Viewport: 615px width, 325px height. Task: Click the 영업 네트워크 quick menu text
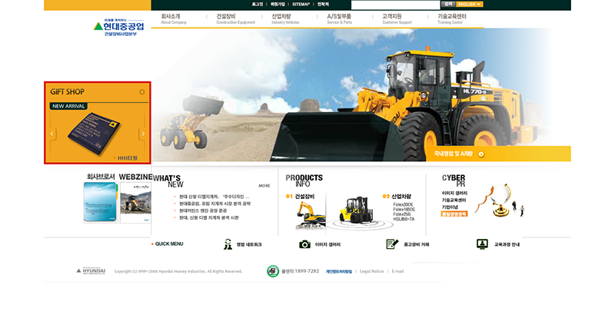[249, 244]
